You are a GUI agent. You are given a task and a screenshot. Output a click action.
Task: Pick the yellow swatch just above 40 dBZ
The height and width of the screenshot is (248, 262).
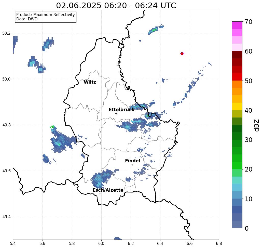237,106
